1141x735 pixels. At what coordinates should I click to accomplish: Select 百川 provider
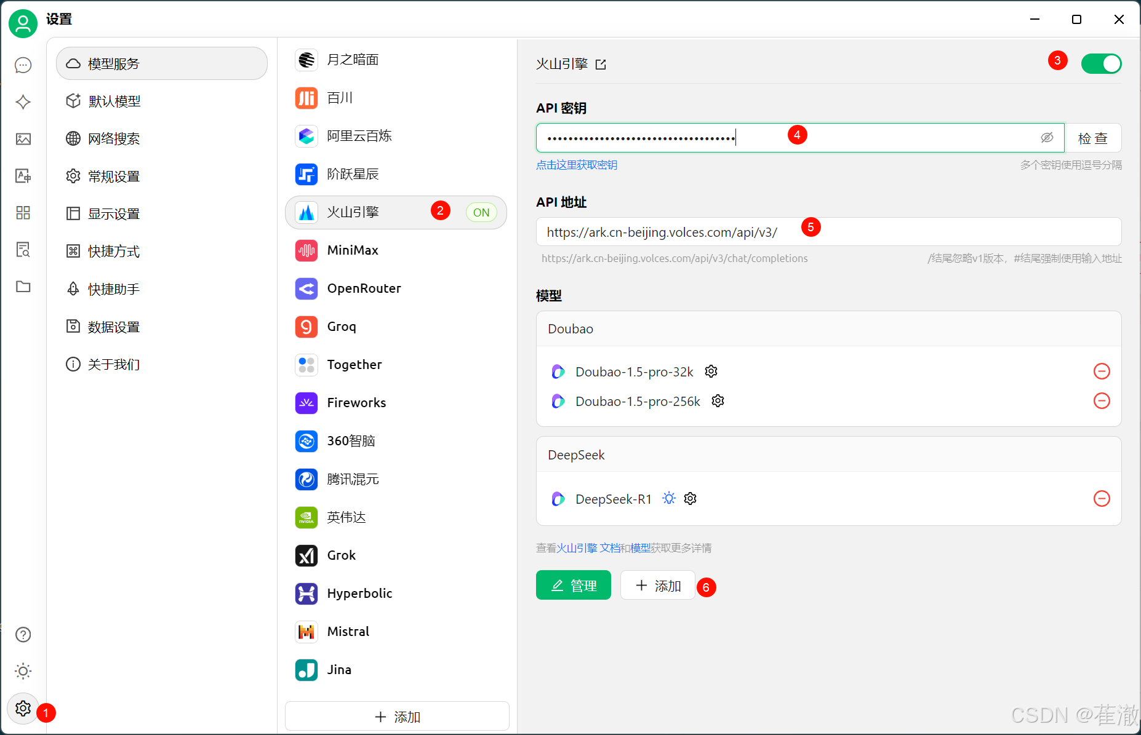396,98
